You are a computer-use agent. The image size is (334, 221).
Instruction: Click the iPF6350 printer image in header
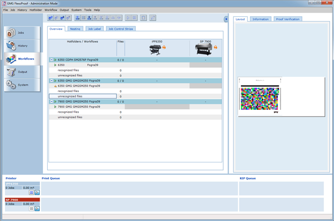point(155,50)
